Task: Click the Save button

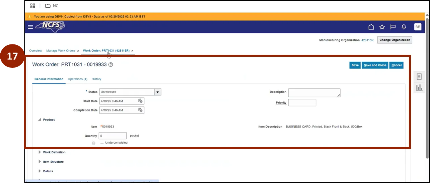Action: click(x=355, y=65)
